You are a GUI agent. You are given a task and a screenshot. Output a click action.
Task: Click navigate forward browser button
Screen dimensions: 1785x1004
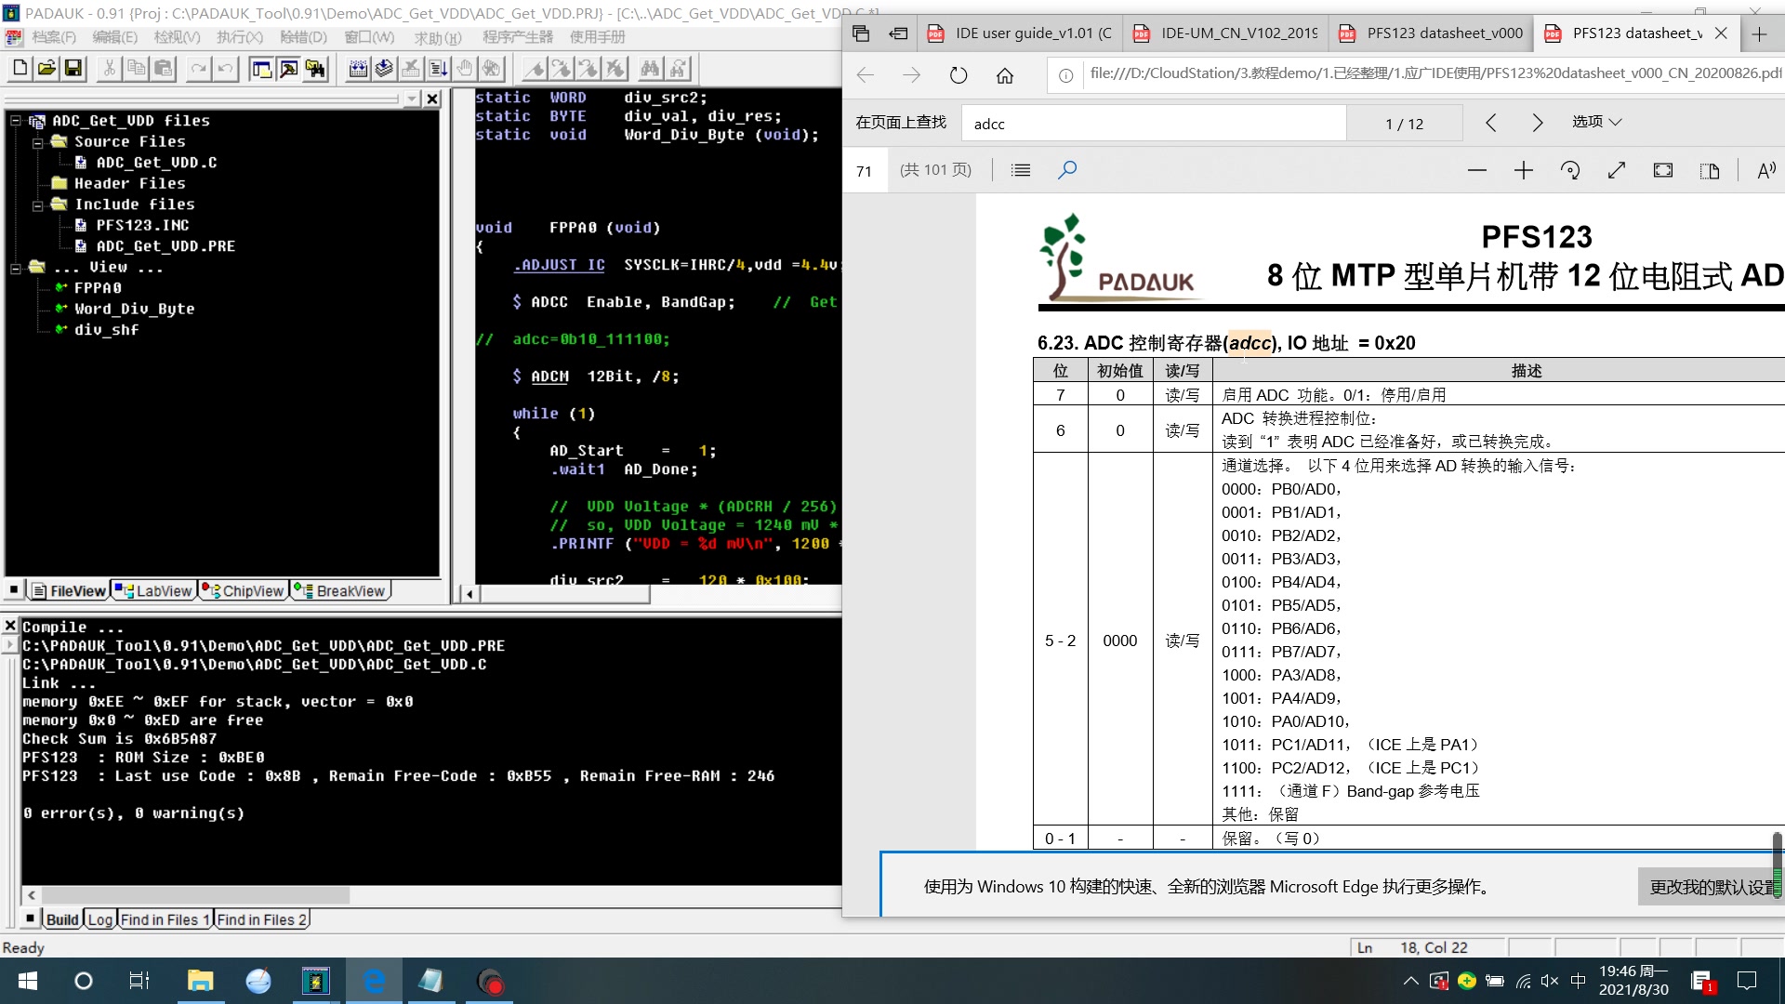911,76
